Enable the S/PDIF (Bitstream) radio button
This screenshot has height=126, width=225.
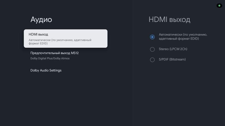[x=152, y=60]
